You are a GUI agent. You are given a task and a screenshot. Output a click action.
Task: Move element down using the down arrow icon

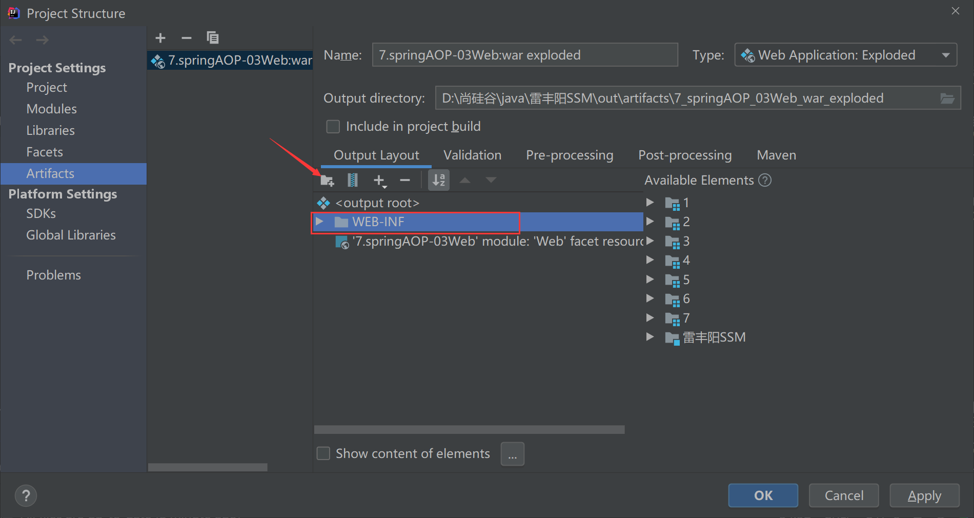(x=491, y=180)
